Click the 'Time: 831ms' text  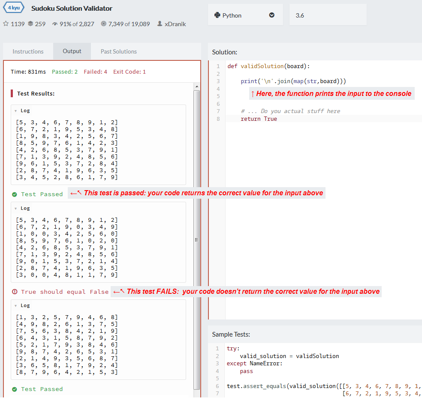(28, 72)
